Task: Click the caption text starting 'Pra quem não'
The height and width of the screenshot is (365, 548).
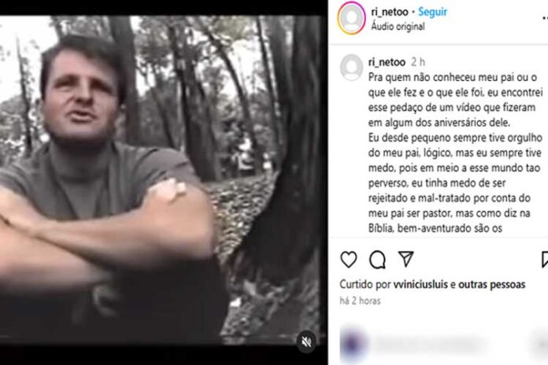Action: 455,153
